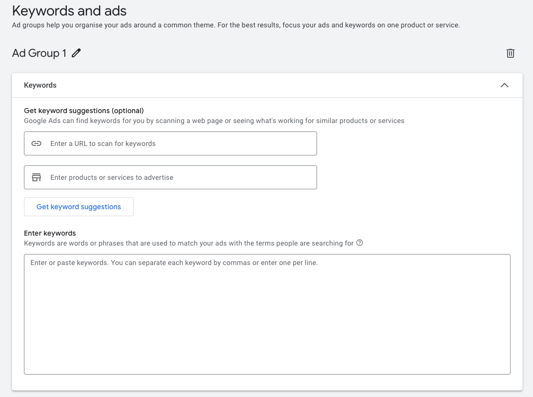Click the chain link icon in the URL field
The width and height of the screenshot is (533, 397).
point(36,143)
